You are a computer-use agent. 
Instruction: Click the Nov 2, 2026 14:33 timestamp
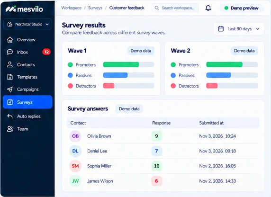click(x=217, y=181)
